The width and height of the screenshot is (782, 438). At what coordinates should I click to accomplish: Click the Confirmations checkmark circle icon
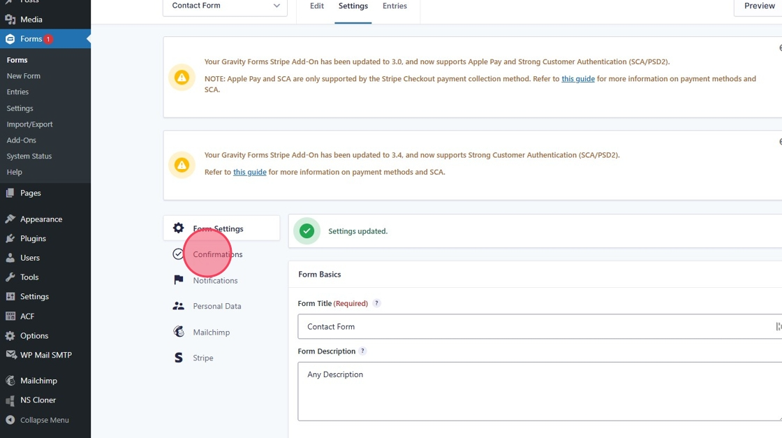pyautogui.click(x=178, y=254)
